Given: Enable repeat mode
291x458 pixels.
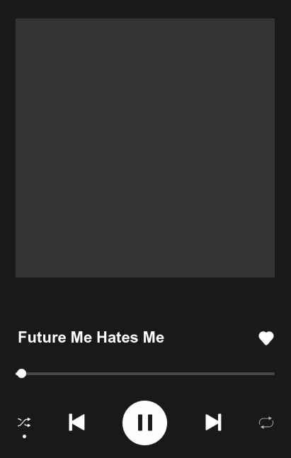Looking at the screenshot, I should [266, 423].
